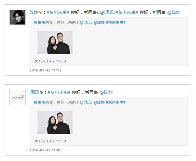Screen dimensions: 196x161
Task: Click the @陈坤 mention in i周迅's post
Action: point(106,92)
